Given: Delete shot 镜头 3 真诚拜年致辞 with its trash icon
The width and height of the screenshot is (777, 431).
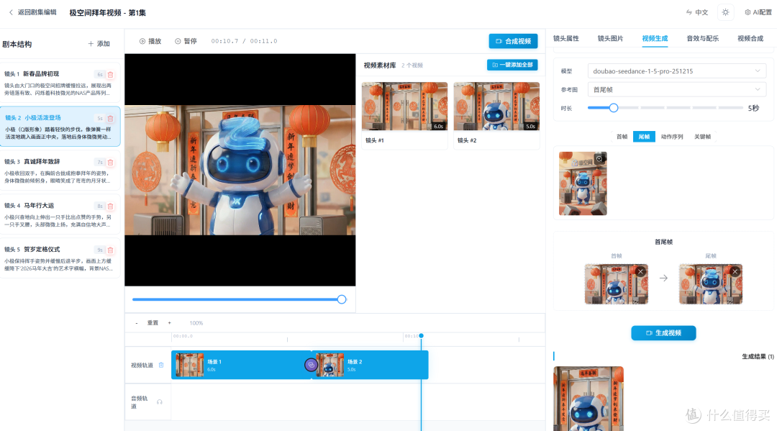Looking at the screenshot, I should [x=111, y=163].
